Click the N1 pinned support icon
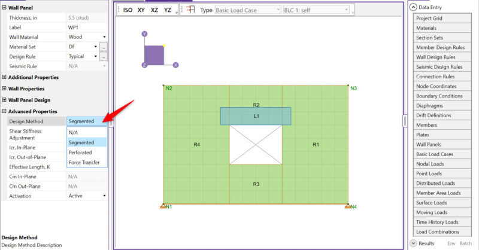Image resolution: width=479 pixels, height=250 pixels. click(163, 207)
